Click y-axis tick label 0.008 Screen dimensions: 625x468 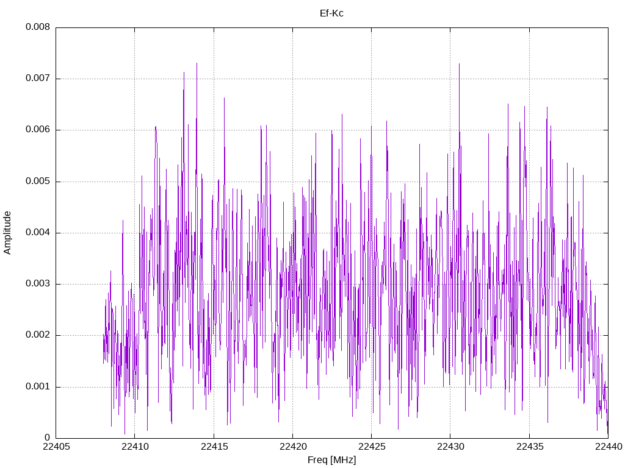point(38,27)
